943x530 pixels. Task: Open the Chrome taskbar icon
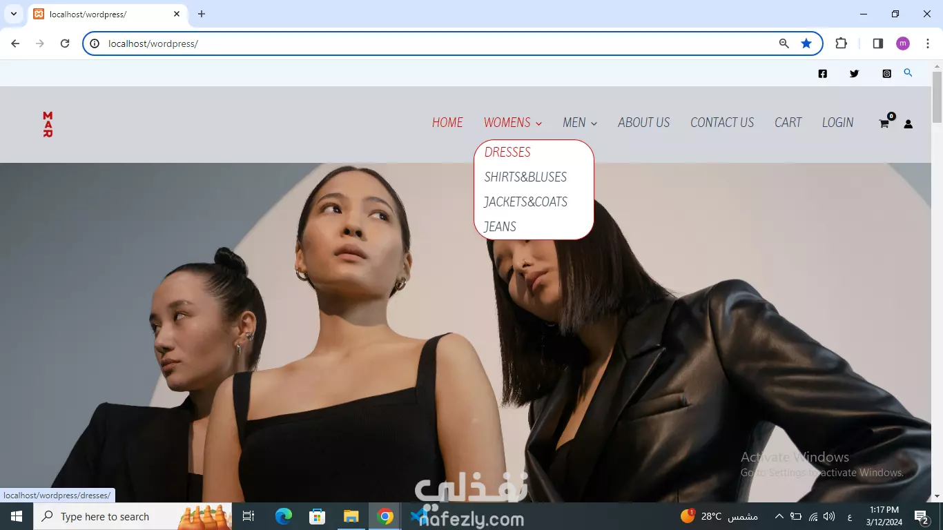click(385, 516)
